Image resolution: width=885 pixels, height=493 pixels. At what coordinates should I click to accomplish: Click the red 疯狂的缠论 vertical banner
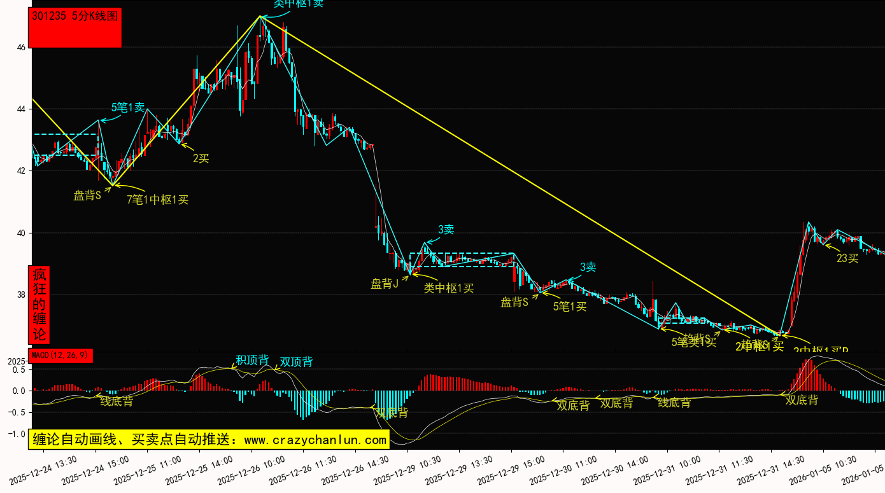pos(39,304)
